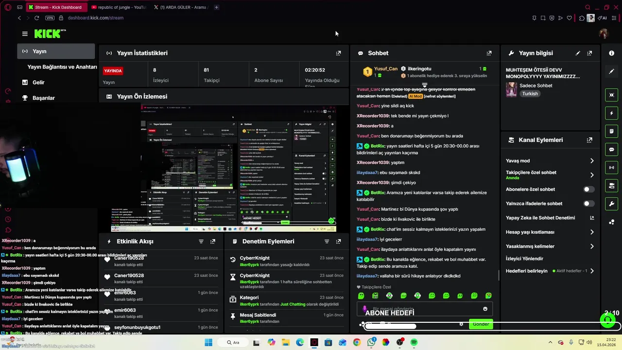Click the stream preview thumbnail
This screenshot has width=622, height=350.
224,169
